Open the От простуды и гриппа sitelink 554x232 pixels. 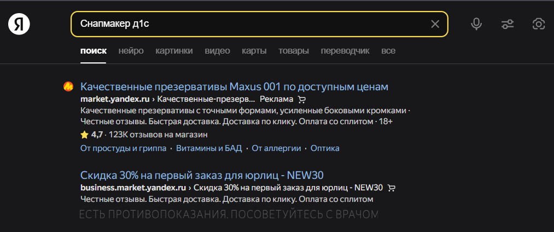(123, 148)
